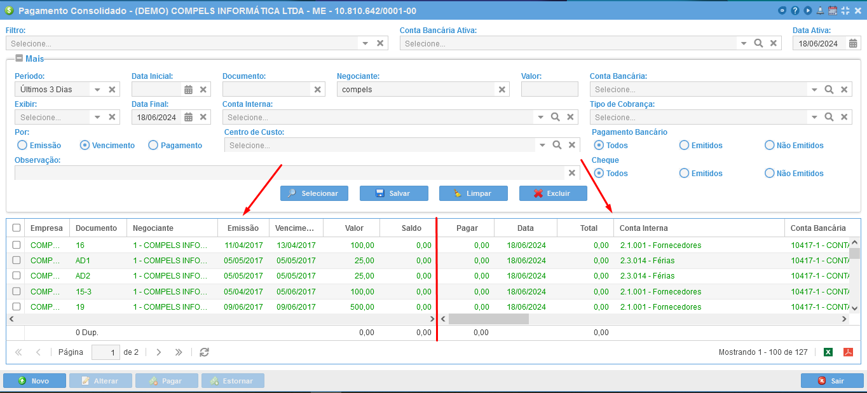The height and width of the screenshot is (393, 867).
Task: Select Pagamento radio under Por
Action: (x=153, y=145)
